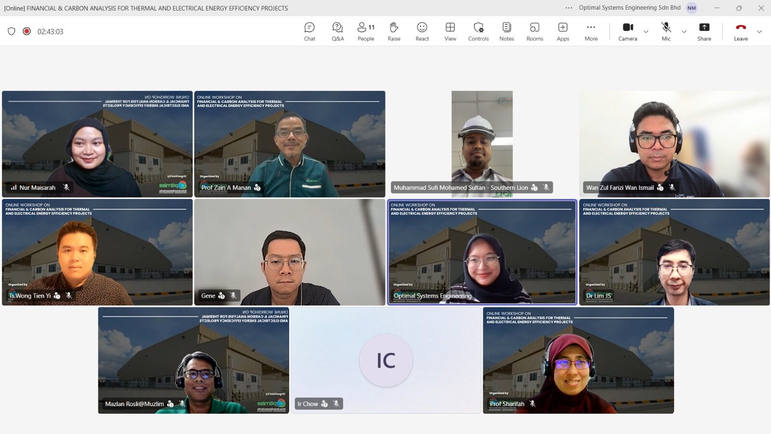This screenshot has height=434, width=771.
Task: Expand the Mic options dropdown arrow
Action: pyautogui.click(x=684, y=32)
